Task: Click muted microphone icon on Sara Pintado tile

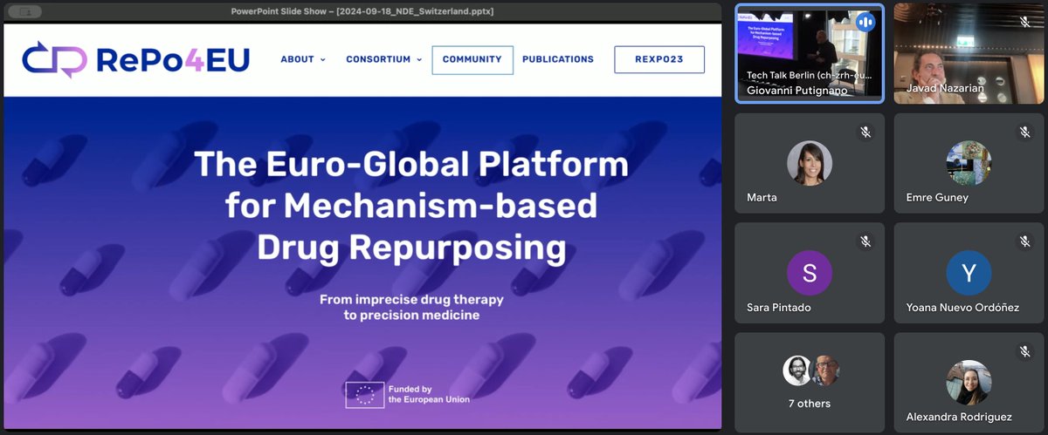Action: (x=865, y=241)
